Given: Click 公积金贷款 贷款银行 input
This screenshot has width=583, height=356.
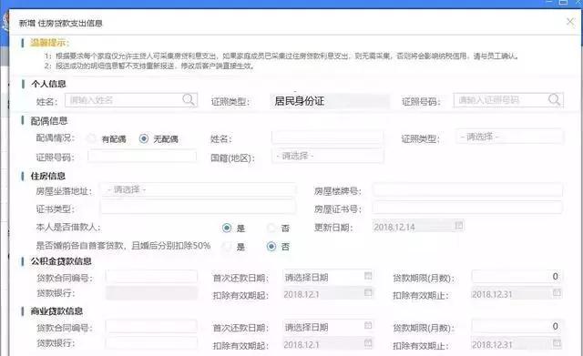Looking at the screenshot, I should click(151, 293).
